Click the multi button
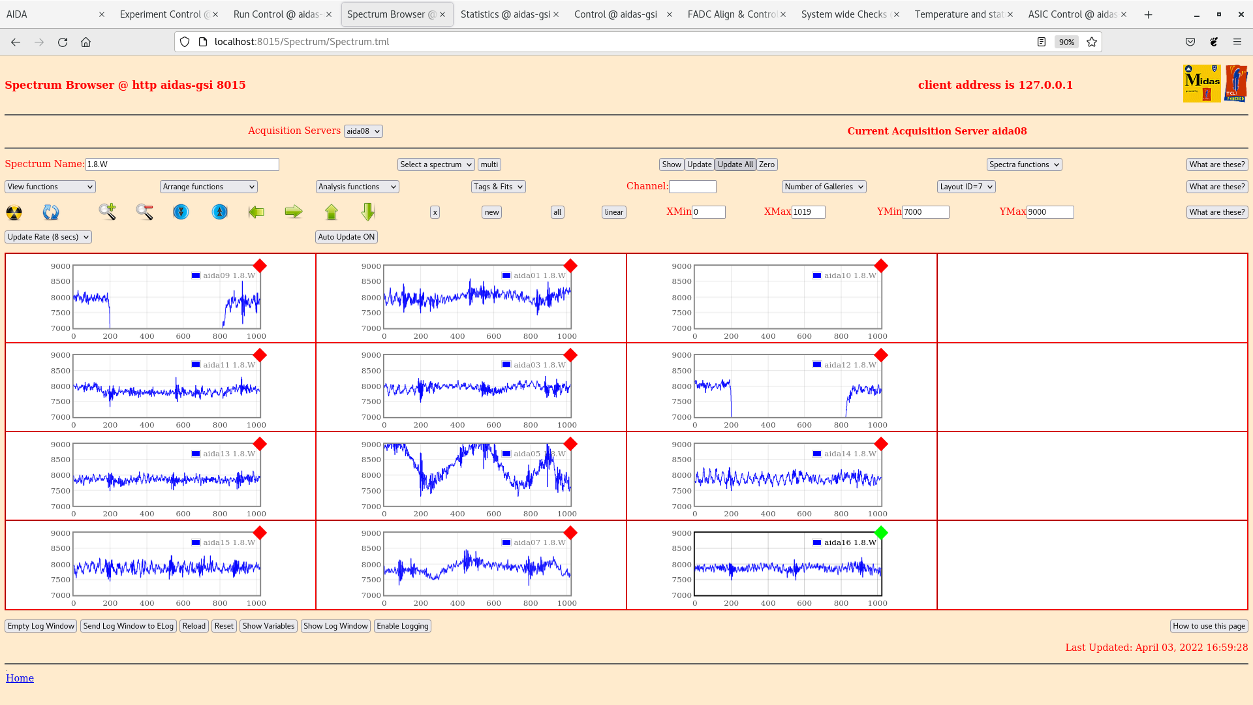This screenshot has height=705, width=1253. pos(489,164)
